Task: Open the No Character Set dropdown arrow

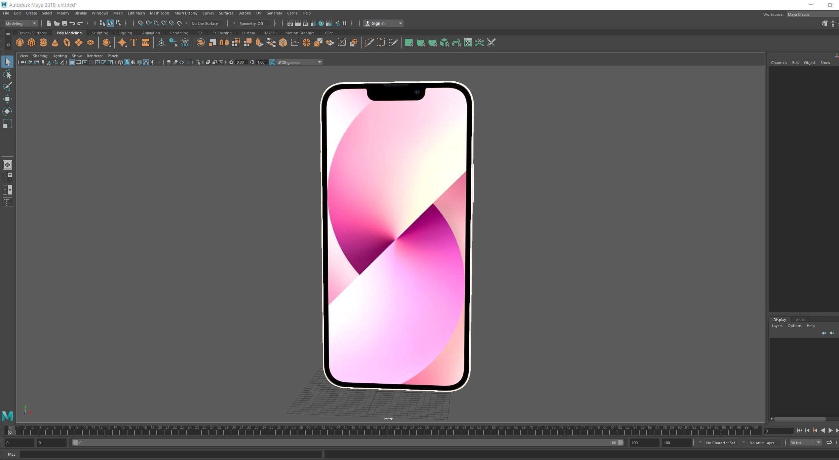Action: click(700, 443)
